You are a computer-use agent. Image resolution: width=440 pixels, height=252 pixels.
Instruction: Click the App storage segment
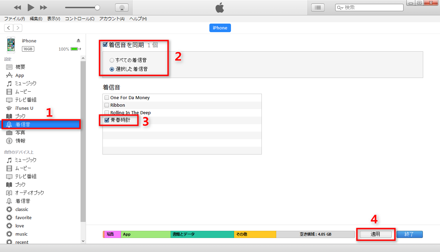(146, 234)
